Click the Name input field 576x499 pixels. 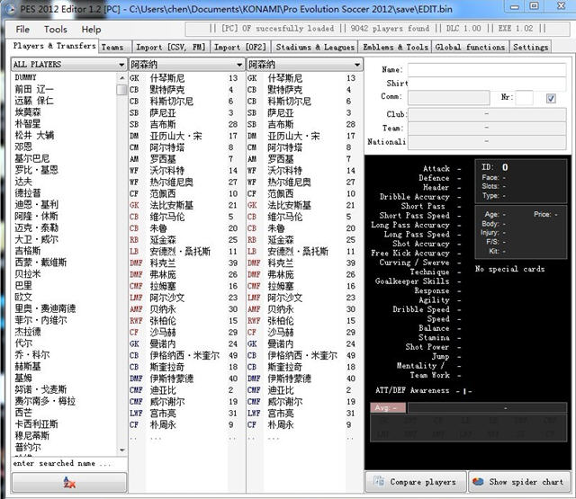point(487,70)
